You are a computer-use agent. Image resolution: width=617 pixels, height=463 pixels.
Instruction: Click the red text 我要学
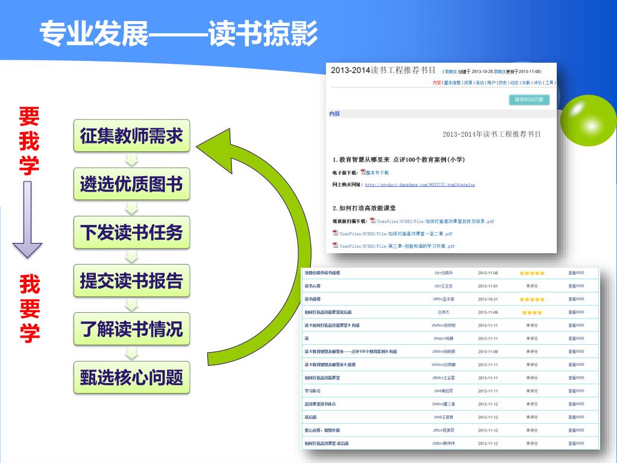click(x=30, y=309)
